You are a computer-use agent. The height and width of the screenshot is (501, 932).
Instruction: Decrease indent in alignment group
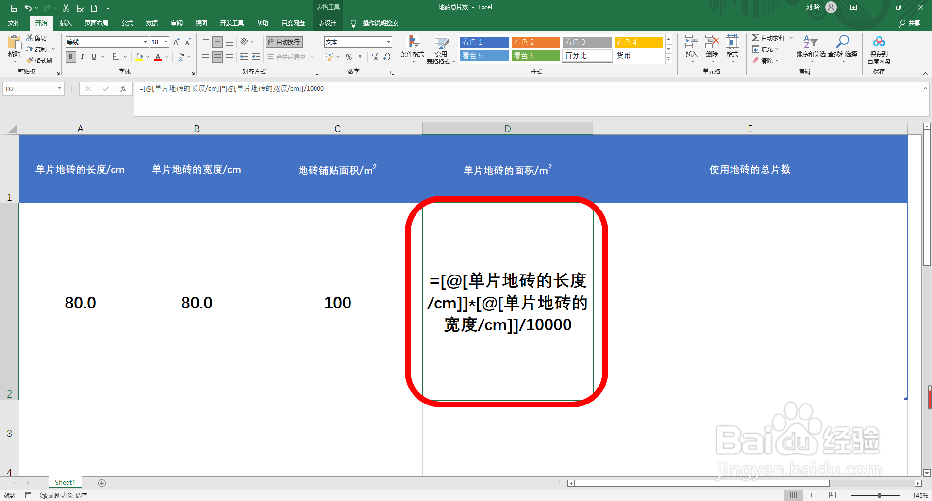point(244,57)
